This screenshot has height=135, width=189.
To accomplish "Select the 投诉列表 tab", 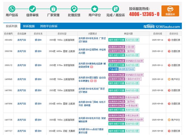I will coord(12,26).
